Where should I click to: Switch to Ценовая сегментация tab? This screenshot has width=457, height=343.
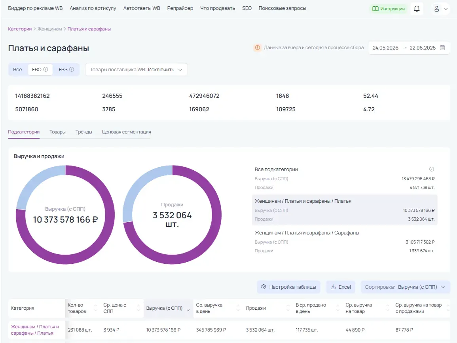point(127,132)
